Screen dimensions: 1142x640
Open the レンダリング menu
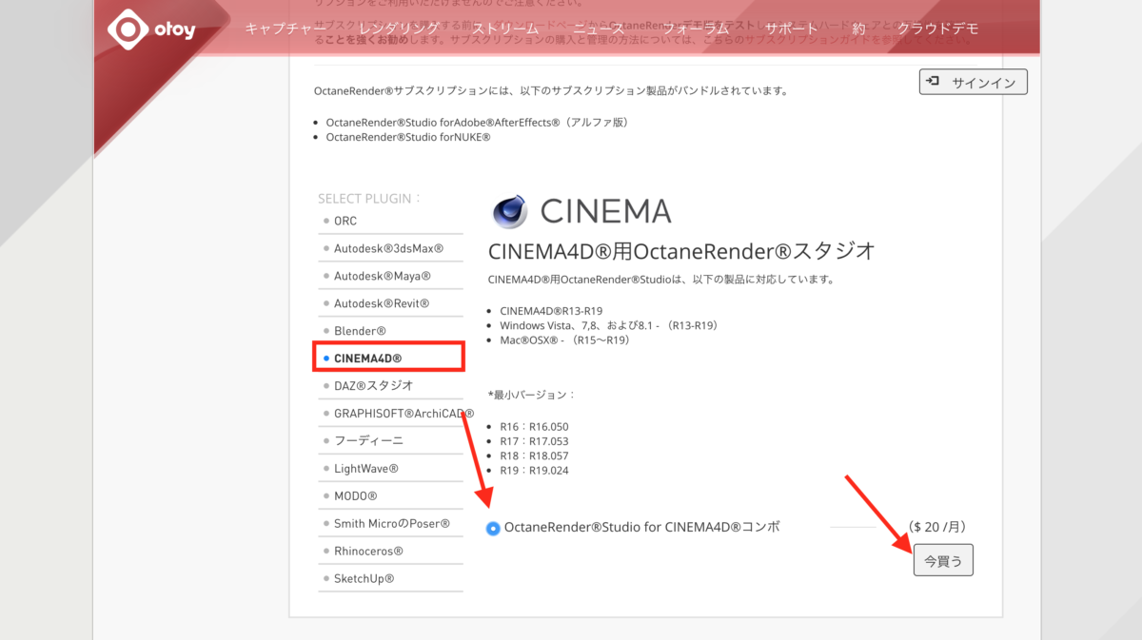[399, 29]
